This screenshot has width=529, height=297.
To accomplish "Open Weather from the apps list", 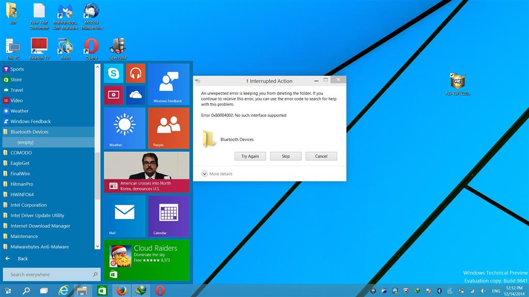I will [48, 111].
